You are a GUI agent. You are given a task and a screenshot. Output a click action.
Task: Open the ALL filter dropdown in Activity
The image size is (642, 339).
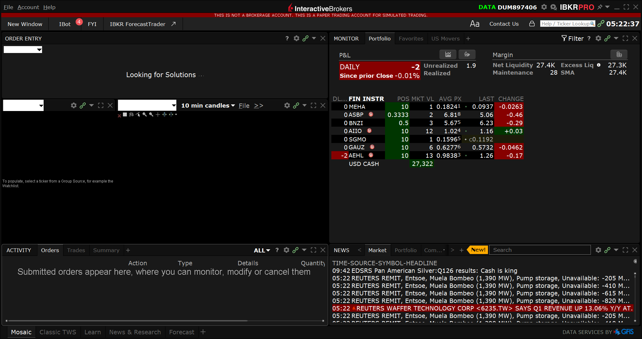[262, 250]
